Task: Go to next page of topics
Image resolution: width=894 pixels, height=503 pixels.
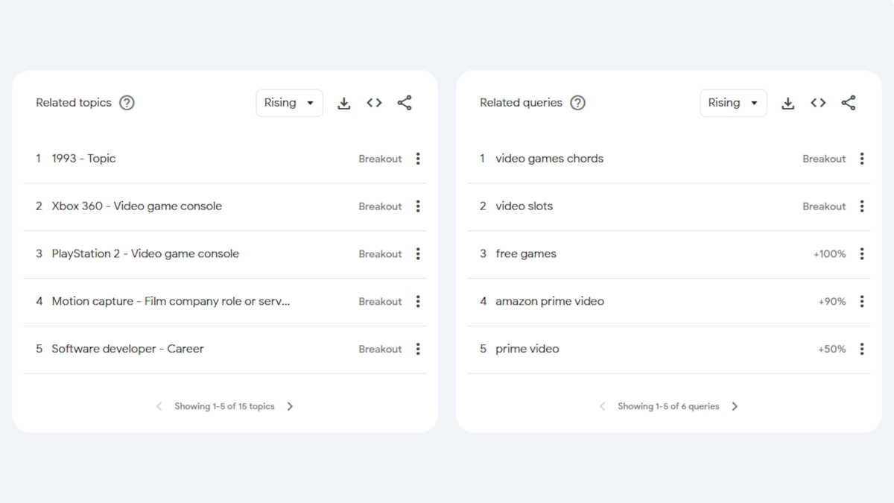Action: 291,406
